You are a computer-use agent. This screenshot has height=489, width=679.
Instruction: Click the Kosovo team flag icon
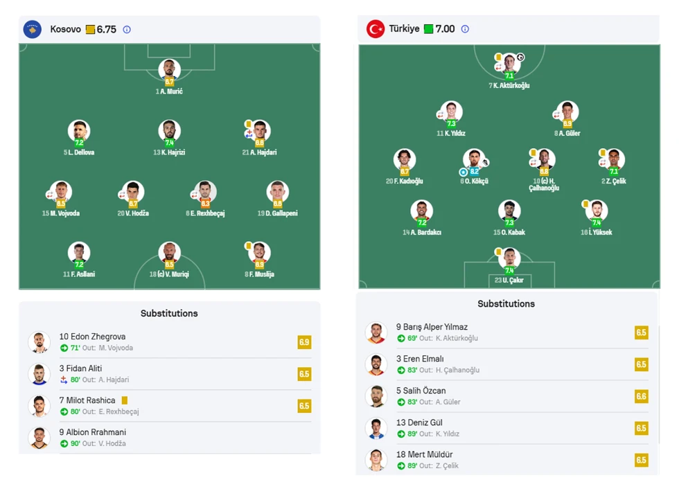point(32,29)
